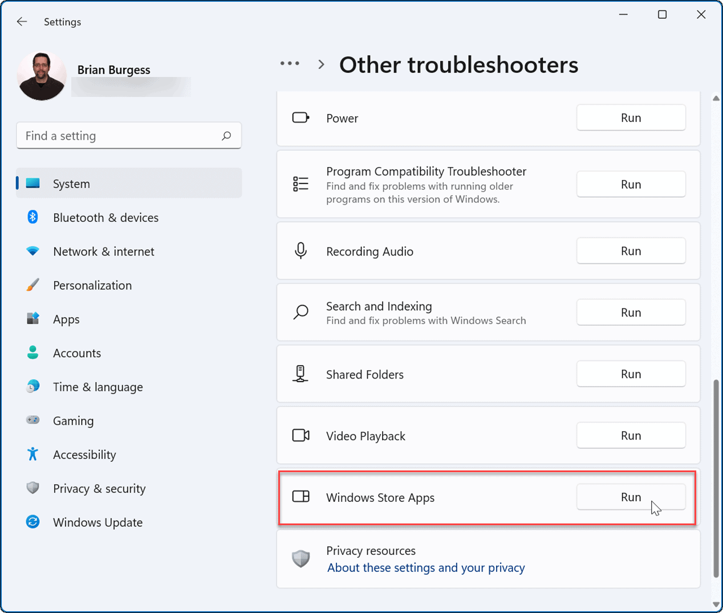Go to Bluetooth & devices settings

click(x=129, y=217)
